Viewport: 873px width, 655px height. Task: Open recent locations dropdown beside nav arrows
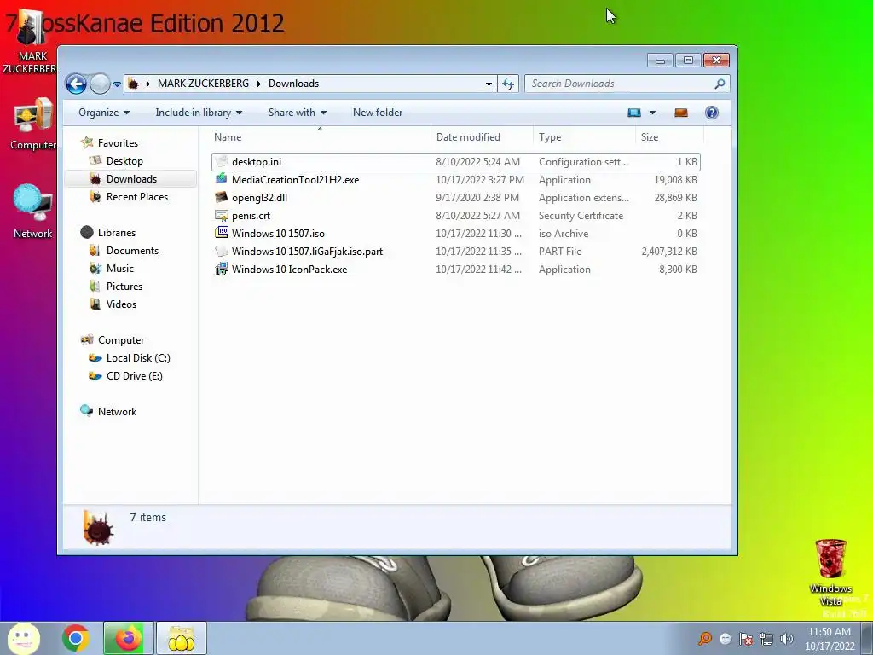pos(117,84)
